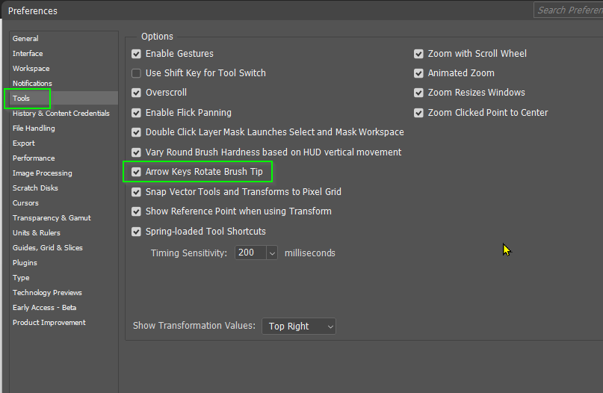This screenshot has height=393, width=603.
Task: Open Show Transformation Values dropdown
Action: [299, 327]
